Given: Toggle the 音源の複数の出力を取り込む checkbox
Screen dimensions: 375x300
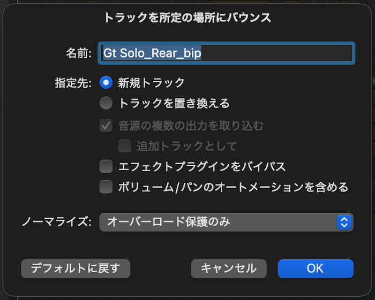Looking at the screenshot, I should pos(106,126).
